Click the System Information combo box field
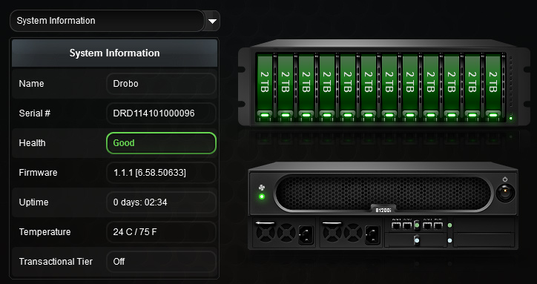 point(108,21)
